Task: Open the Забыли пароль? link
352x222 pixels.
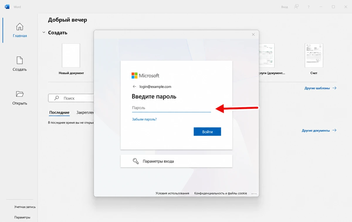Action: pos(144,119)
